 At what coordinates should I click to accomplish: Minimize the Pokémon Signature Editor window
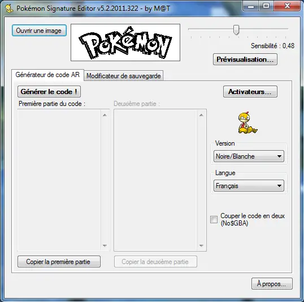pos(251,6)
